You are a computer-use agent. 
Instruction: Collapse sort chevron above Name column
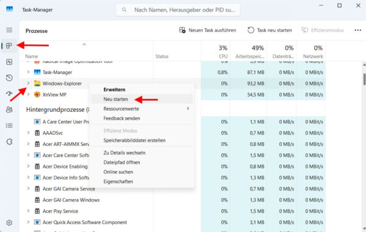(84, 45)
